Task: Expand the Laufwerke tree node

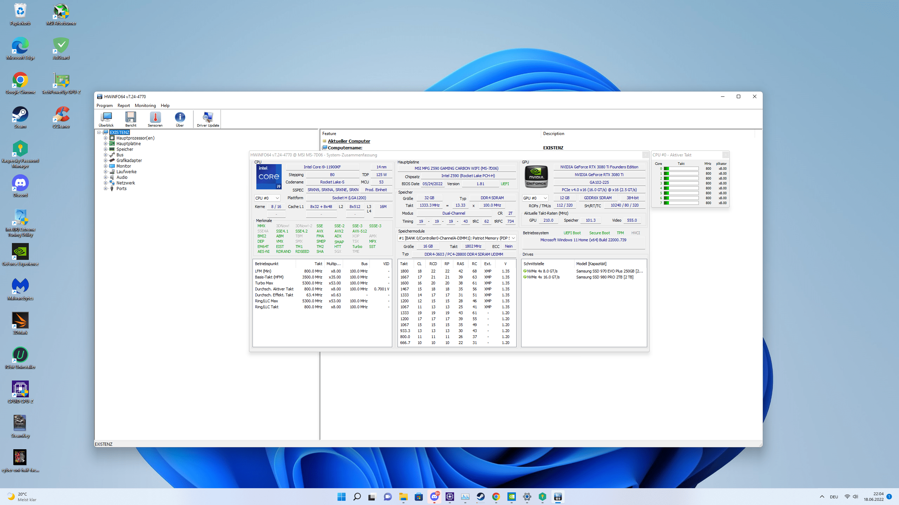Action: pyautogui.click(x=105, y=171)
